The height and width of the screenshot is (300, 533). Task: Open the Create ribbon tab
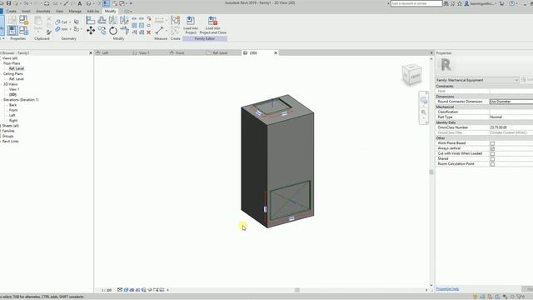click(x=11, y=11)
